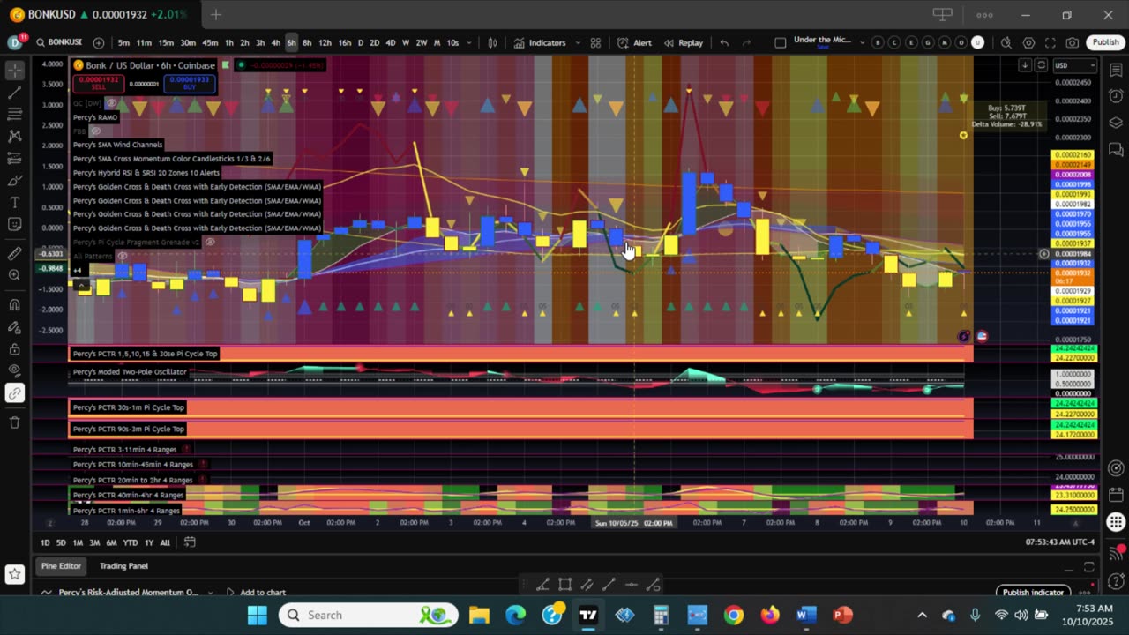This screenshot has width=1129, height=635.
Task: Expand the timeframe interval dropdown arrow
Action: pyautogui.click(x=467, y=42)
